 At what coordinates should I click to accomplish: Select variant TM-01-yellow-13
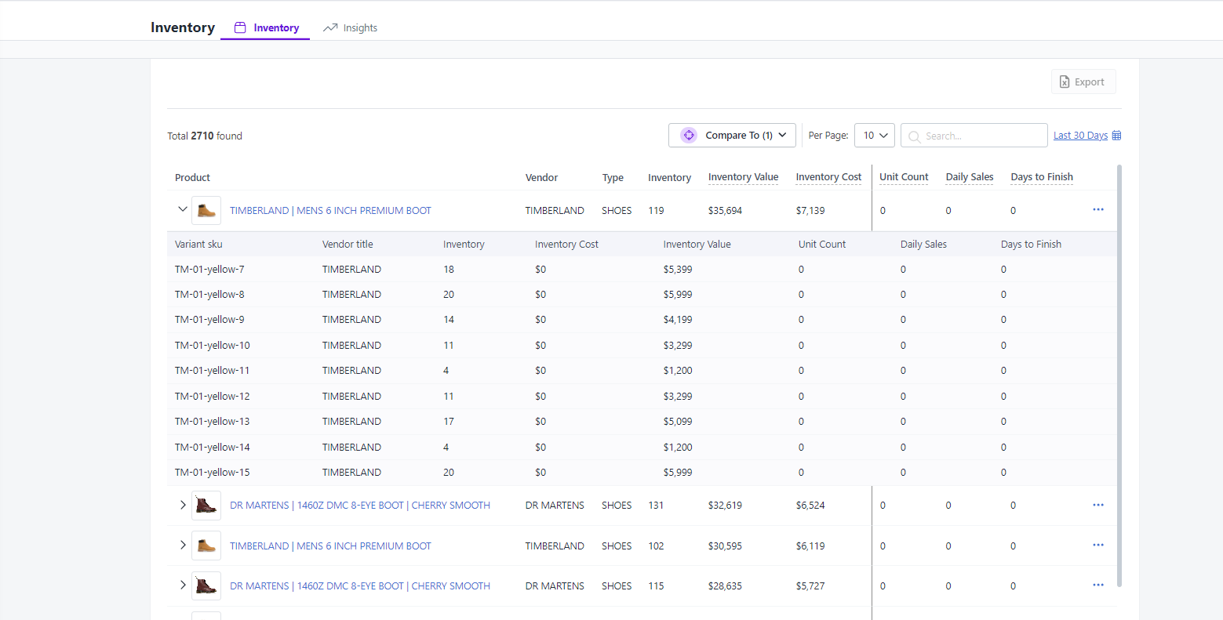pyautogui.click(x=213, y=421)
